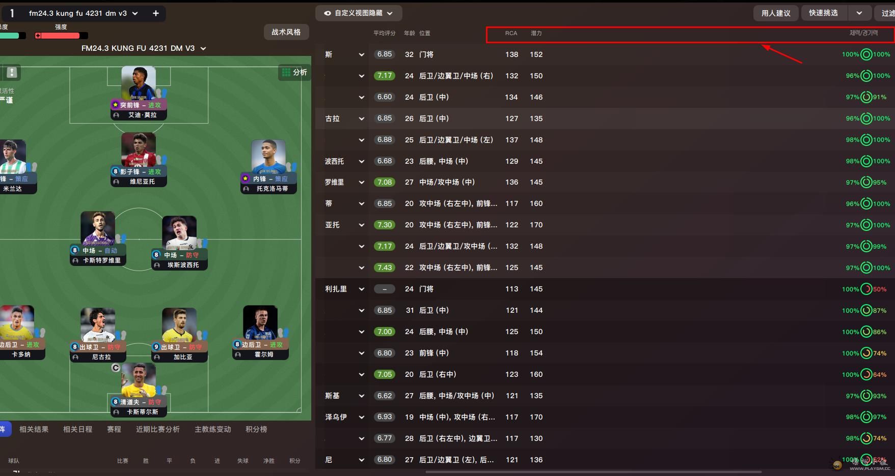Click the plus icon to add tactic
895x476 pixels.
click(156, 13)
